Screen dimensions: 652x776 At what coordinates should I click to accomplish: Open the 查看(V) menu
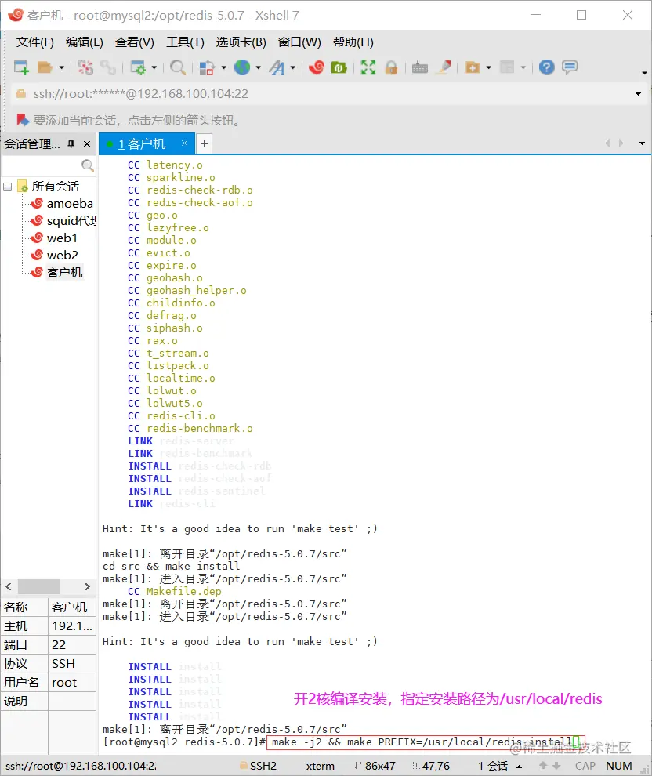[134, 42]
